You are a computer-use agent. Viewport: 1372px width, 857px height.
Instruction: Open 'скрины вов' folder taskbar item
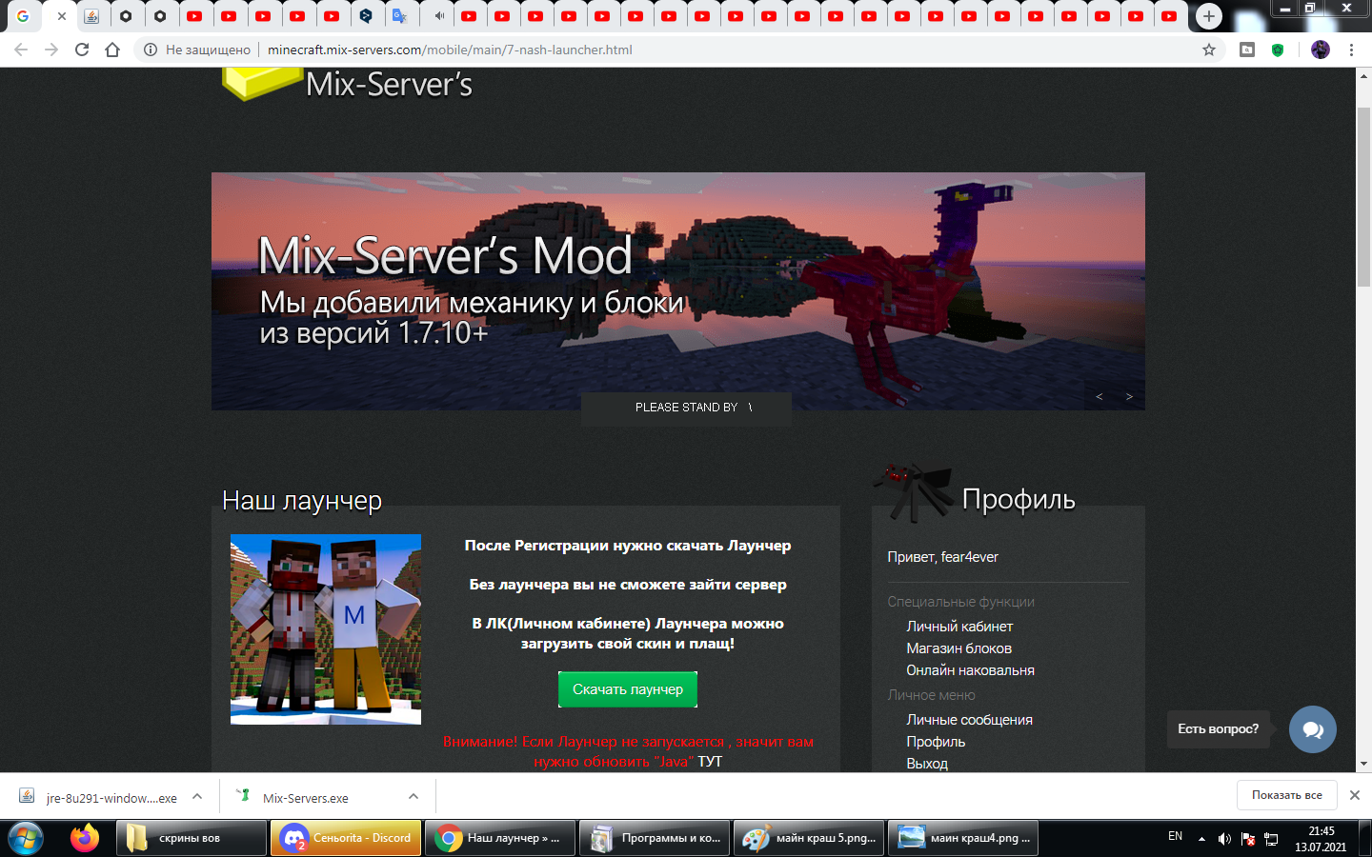(x=192, y=838)
